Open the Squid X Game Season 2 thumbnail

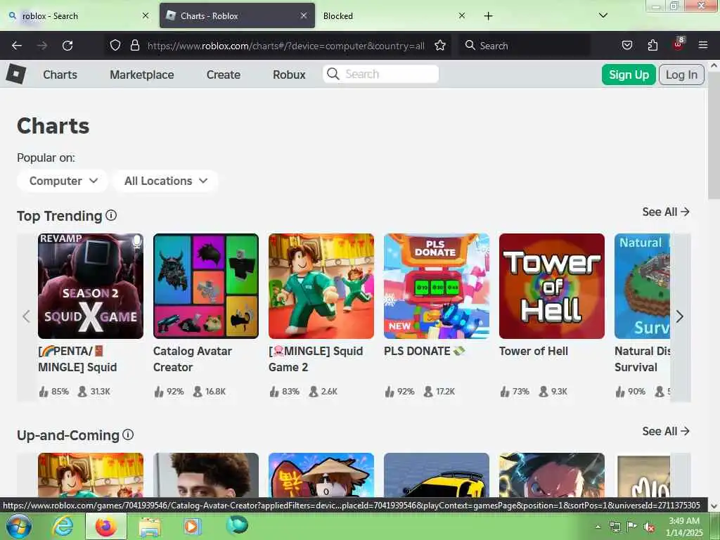tap(91, 286)
